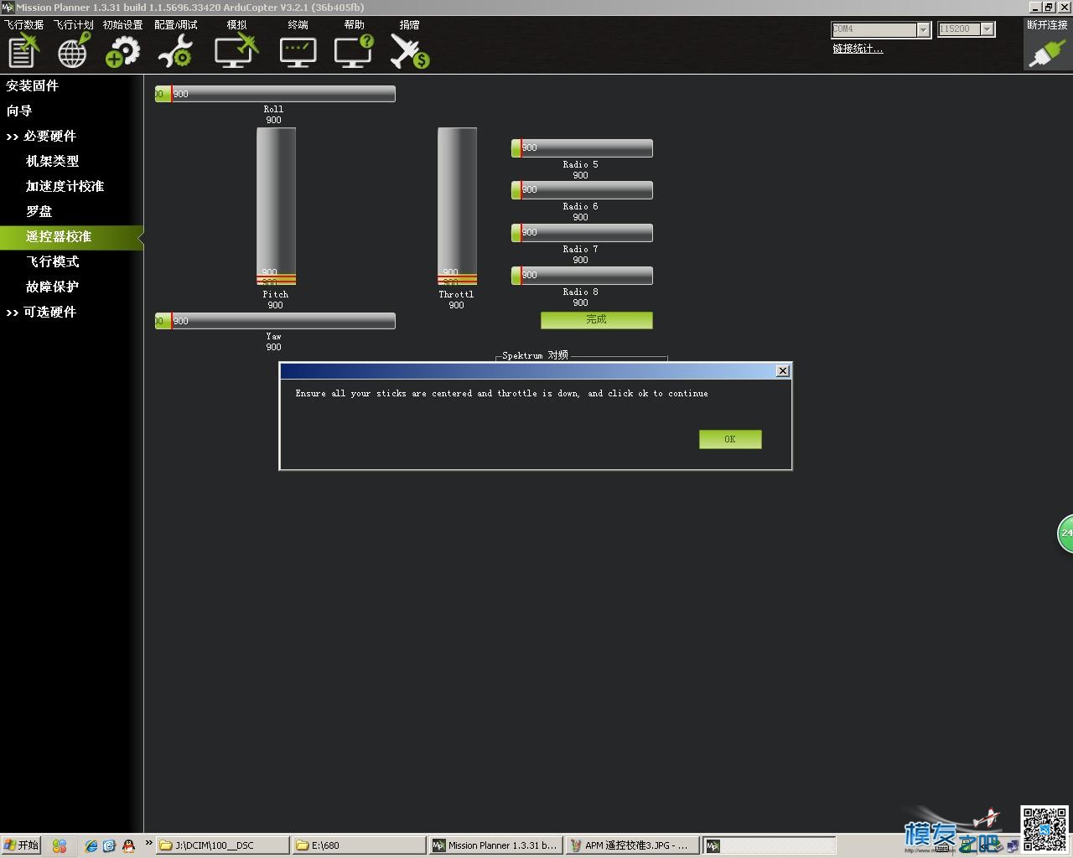Open the 帮助 help icon
This screenshot has height=858, width=1073.
tap(354, 50)
